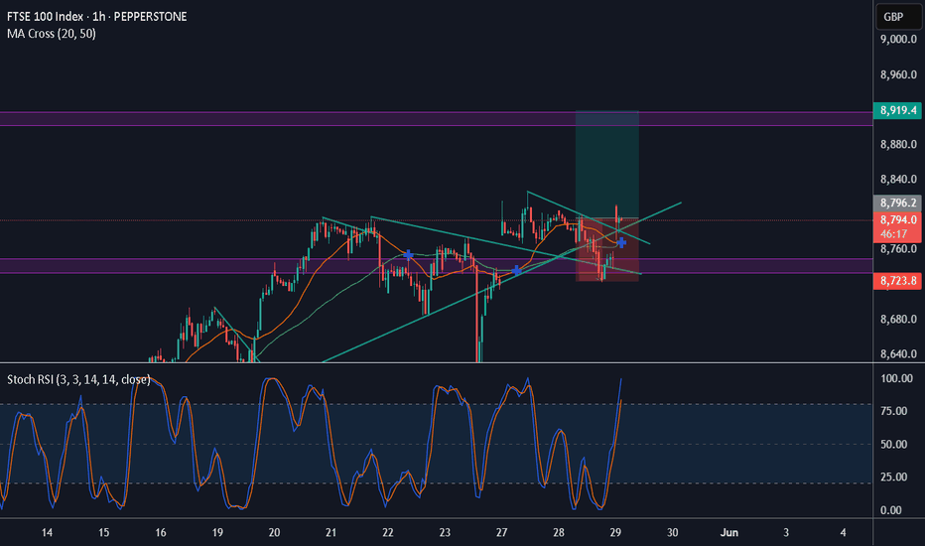Click the 8,680.0 price axis label
The height and width of the screenshot is (546, 925).
(898, 320)
